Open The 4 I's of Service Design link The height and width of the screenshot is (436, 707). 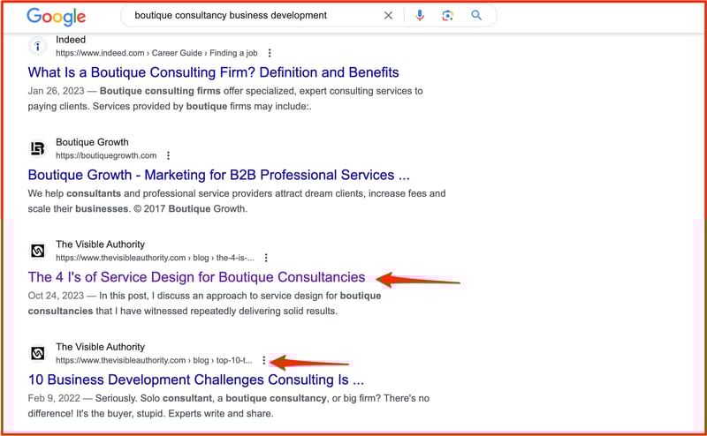[x=196, y=277]
